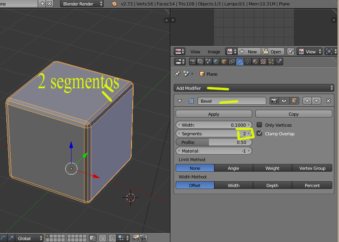This screenshot has width=339, height=242.
Task: Open the Render Layers properties tab
Action: coord(200,62)
